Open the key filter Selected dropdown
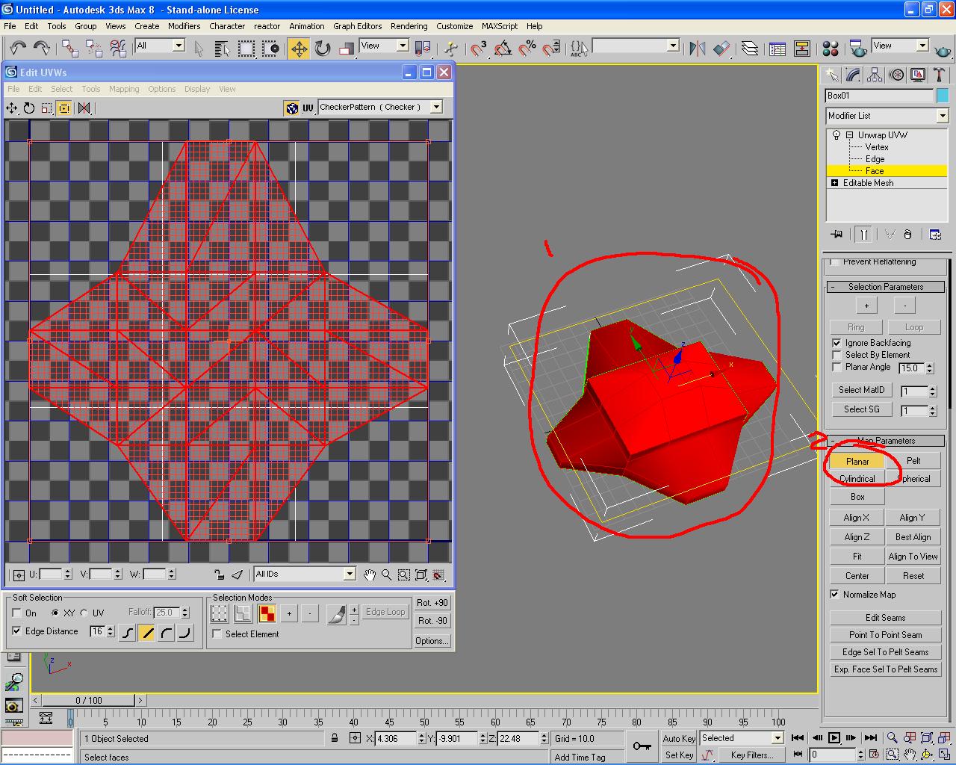 (x=741, y=738)
